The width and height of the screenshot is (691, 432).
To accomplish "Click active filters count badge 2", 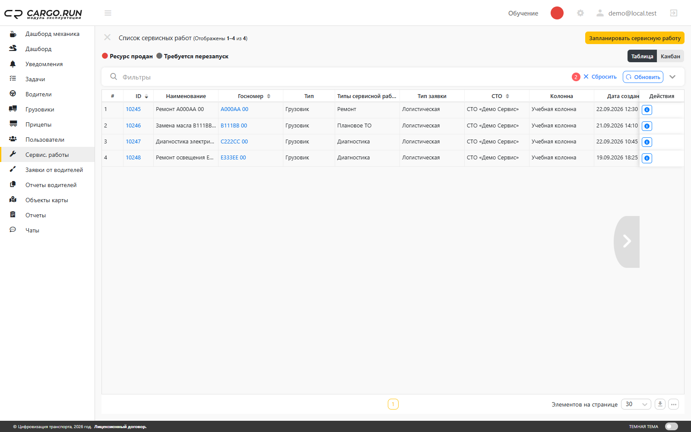I will (x=576, y=77).
